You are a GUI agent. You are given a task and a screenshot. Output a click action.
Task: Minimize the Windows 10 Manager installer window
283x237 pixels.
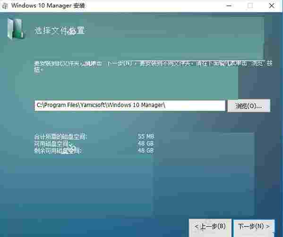click(229, 6)
